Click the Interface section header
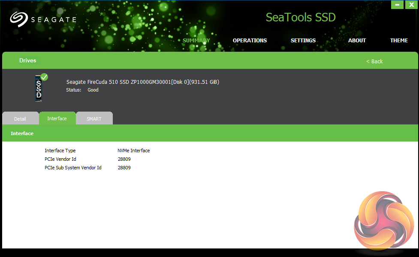 tap(22, 133)
